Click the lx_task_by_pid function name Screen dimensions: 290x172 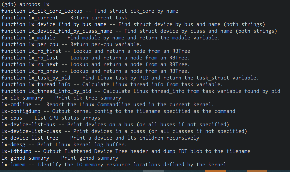click(x=49, y=78)
